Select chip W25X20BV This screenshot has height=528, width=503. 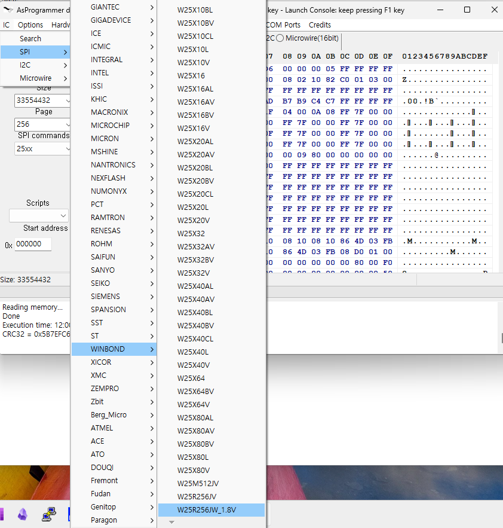pos(211,181)
